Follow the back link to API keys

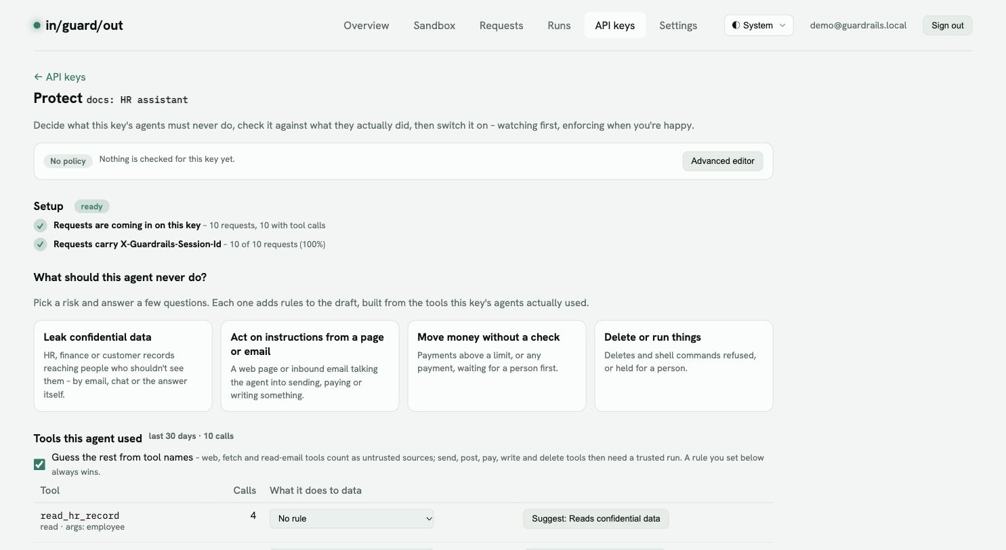coord(60,77)
